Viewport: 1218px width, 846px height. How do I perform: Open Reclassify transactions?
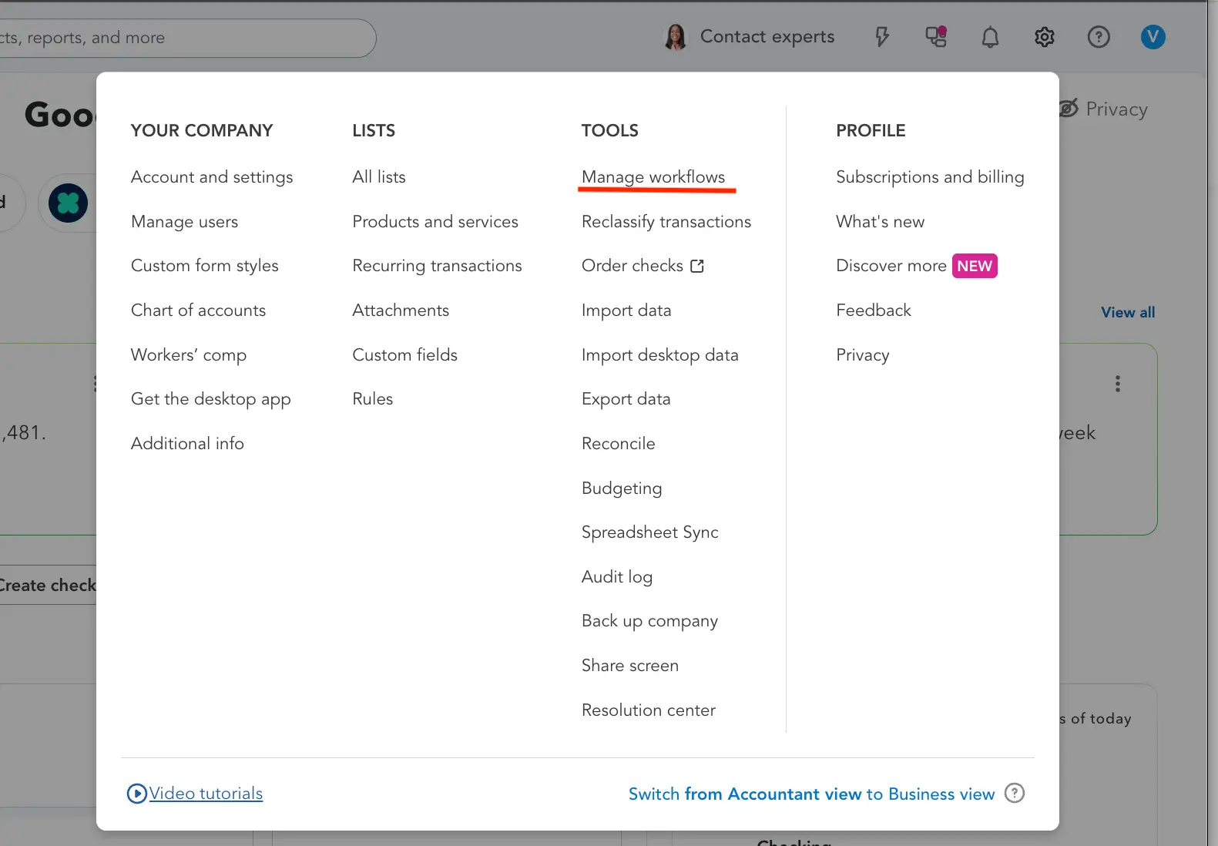coord(666,222)
